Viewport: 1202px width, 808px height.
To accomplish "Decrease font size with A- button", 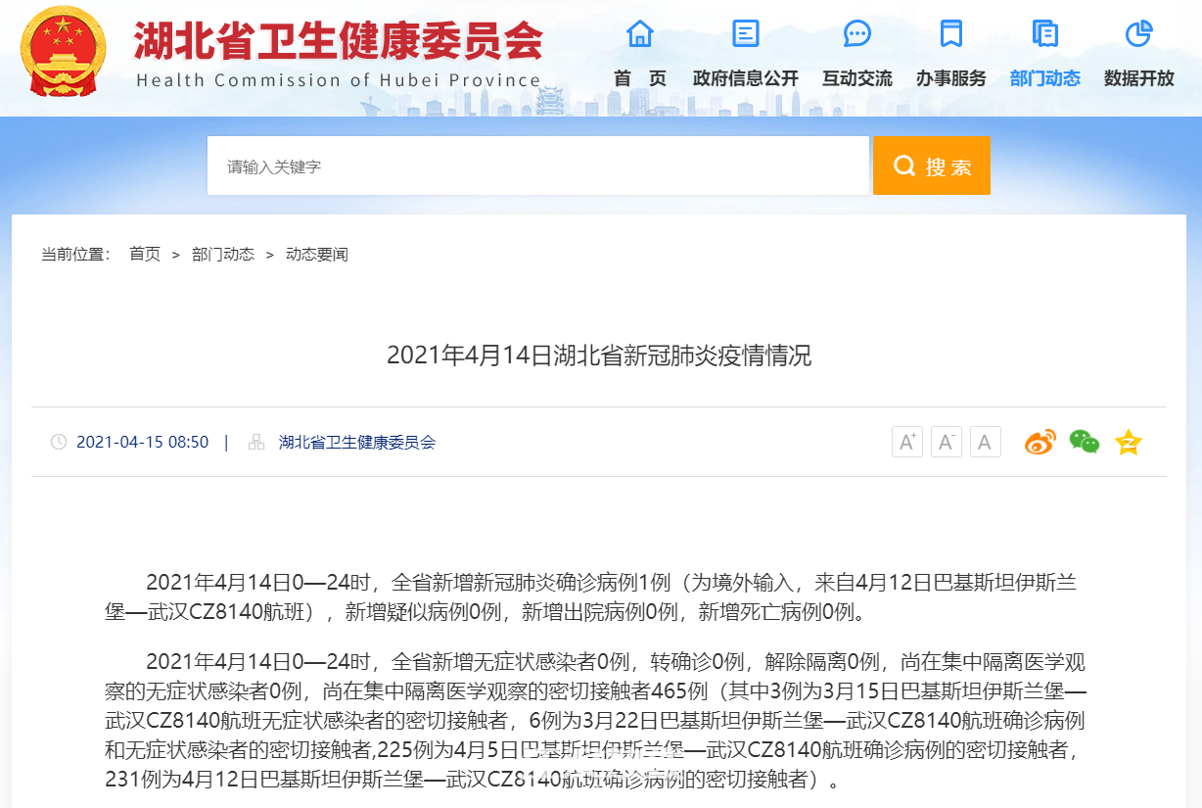I will 947,442.
